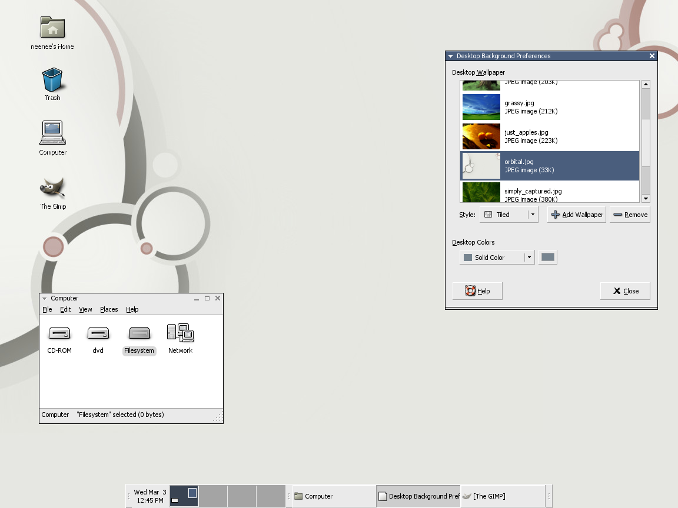Screen dimensions: 678x508
Task: Open the Filesystem drive icon
Action: [139, 333]
